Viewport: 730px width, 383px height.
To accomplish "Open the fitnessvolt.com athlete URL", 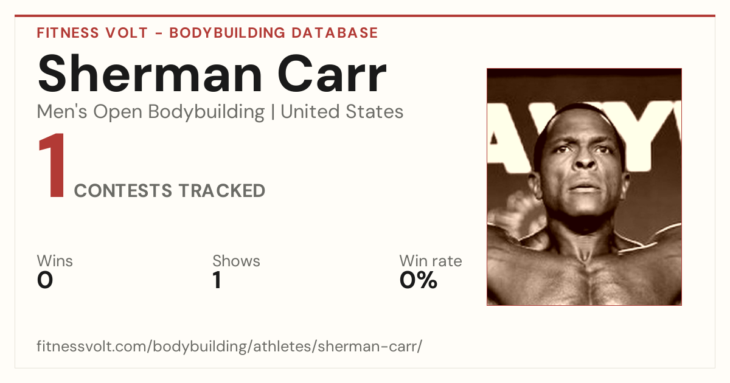I will click(229, 347).
